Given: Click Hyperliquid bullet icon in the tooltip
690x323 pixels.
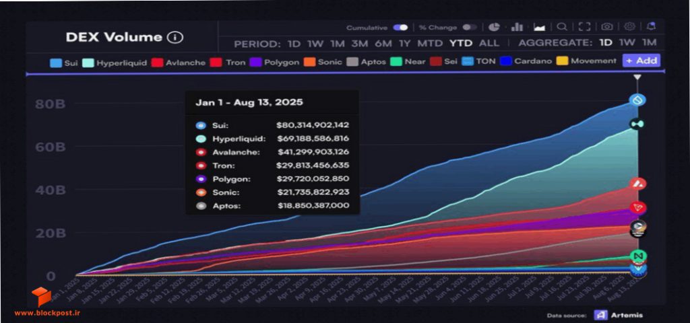Looking at the screenshot, I should coord(201,139).
